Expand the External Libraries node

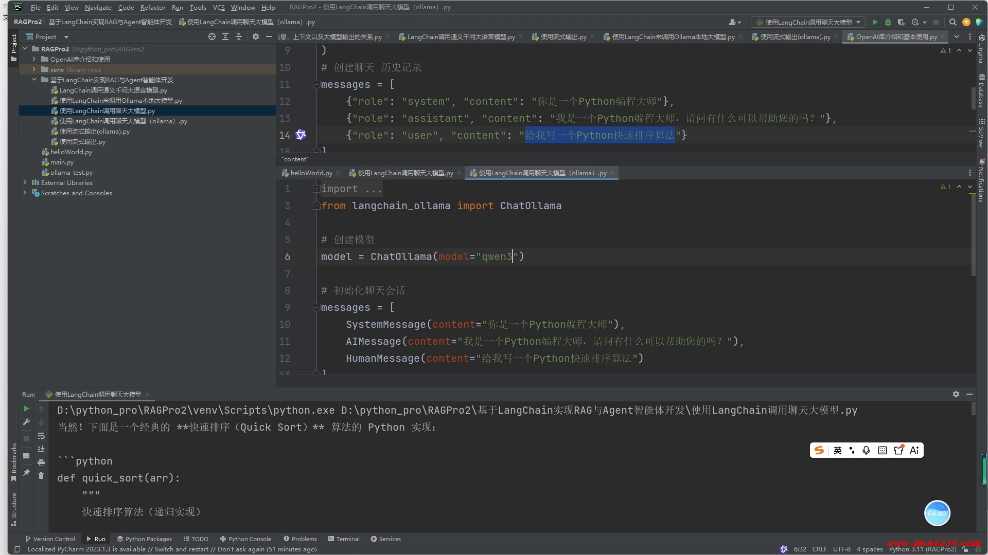(25, 182)
